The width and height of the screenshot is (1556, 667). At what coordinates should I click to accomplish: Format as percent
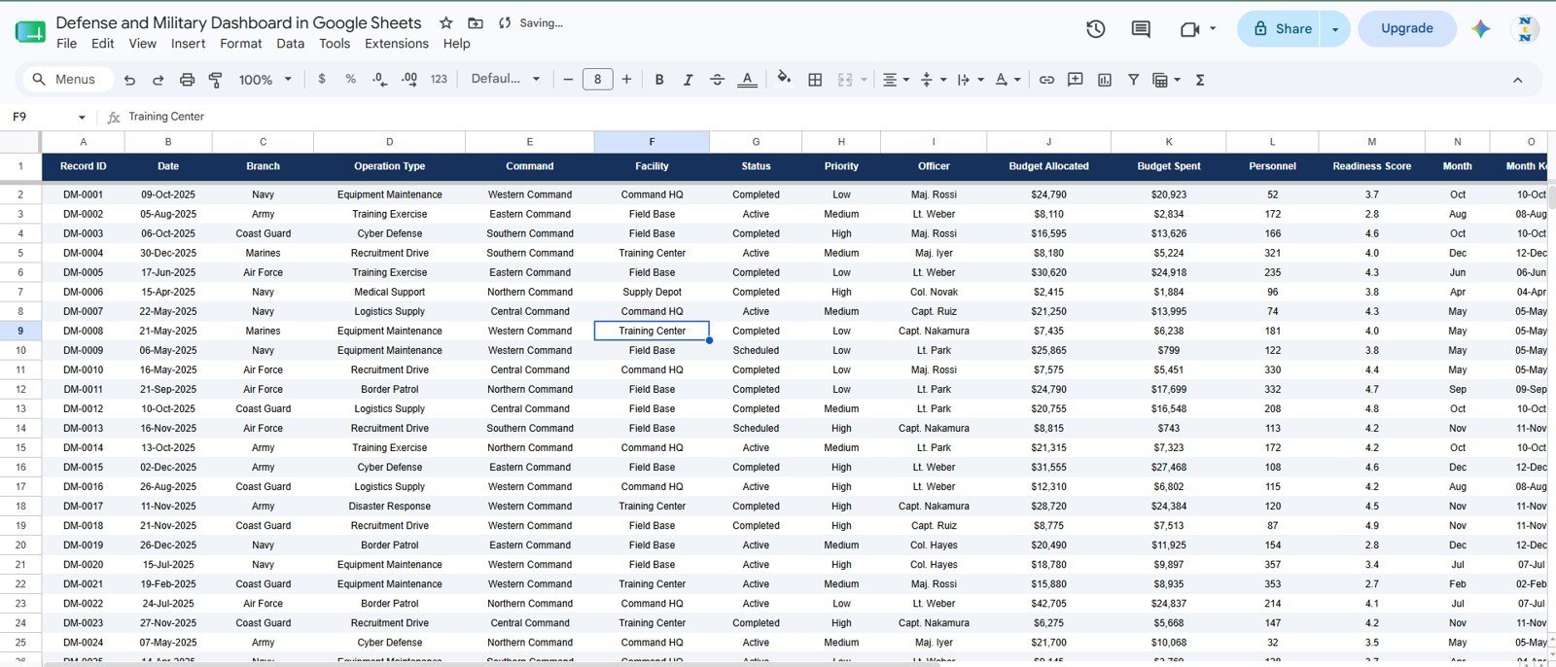(350, 80)
